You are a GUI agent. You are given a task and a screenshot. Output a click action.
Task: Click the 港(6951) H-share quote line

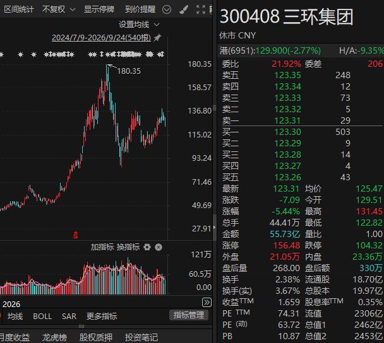point(270,50)
